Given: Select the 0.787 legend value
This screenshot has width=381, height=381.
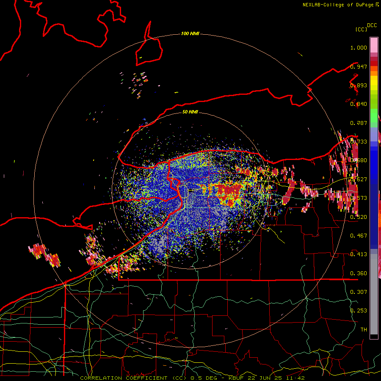Looking at the screenshot, I should pyautogui.click(x=359, y=123).
